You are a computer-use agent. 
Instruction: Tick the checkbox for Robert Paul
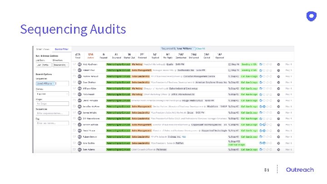pos(74,70)
